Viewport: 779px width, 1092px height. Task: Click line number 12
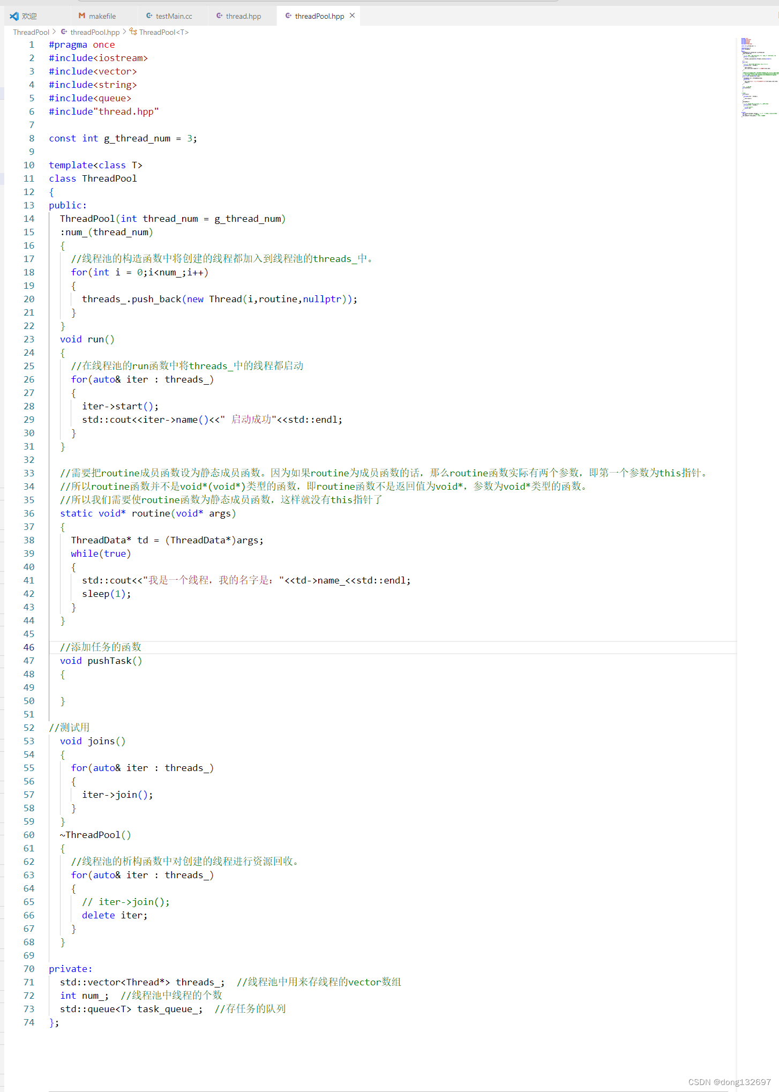tap(29, 192)
